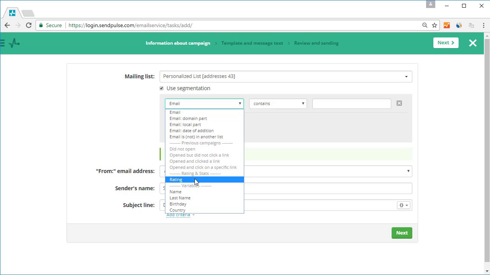490x275 pixels.
Task: Bookmark this page with the star
Action: [x=434, y=25]
